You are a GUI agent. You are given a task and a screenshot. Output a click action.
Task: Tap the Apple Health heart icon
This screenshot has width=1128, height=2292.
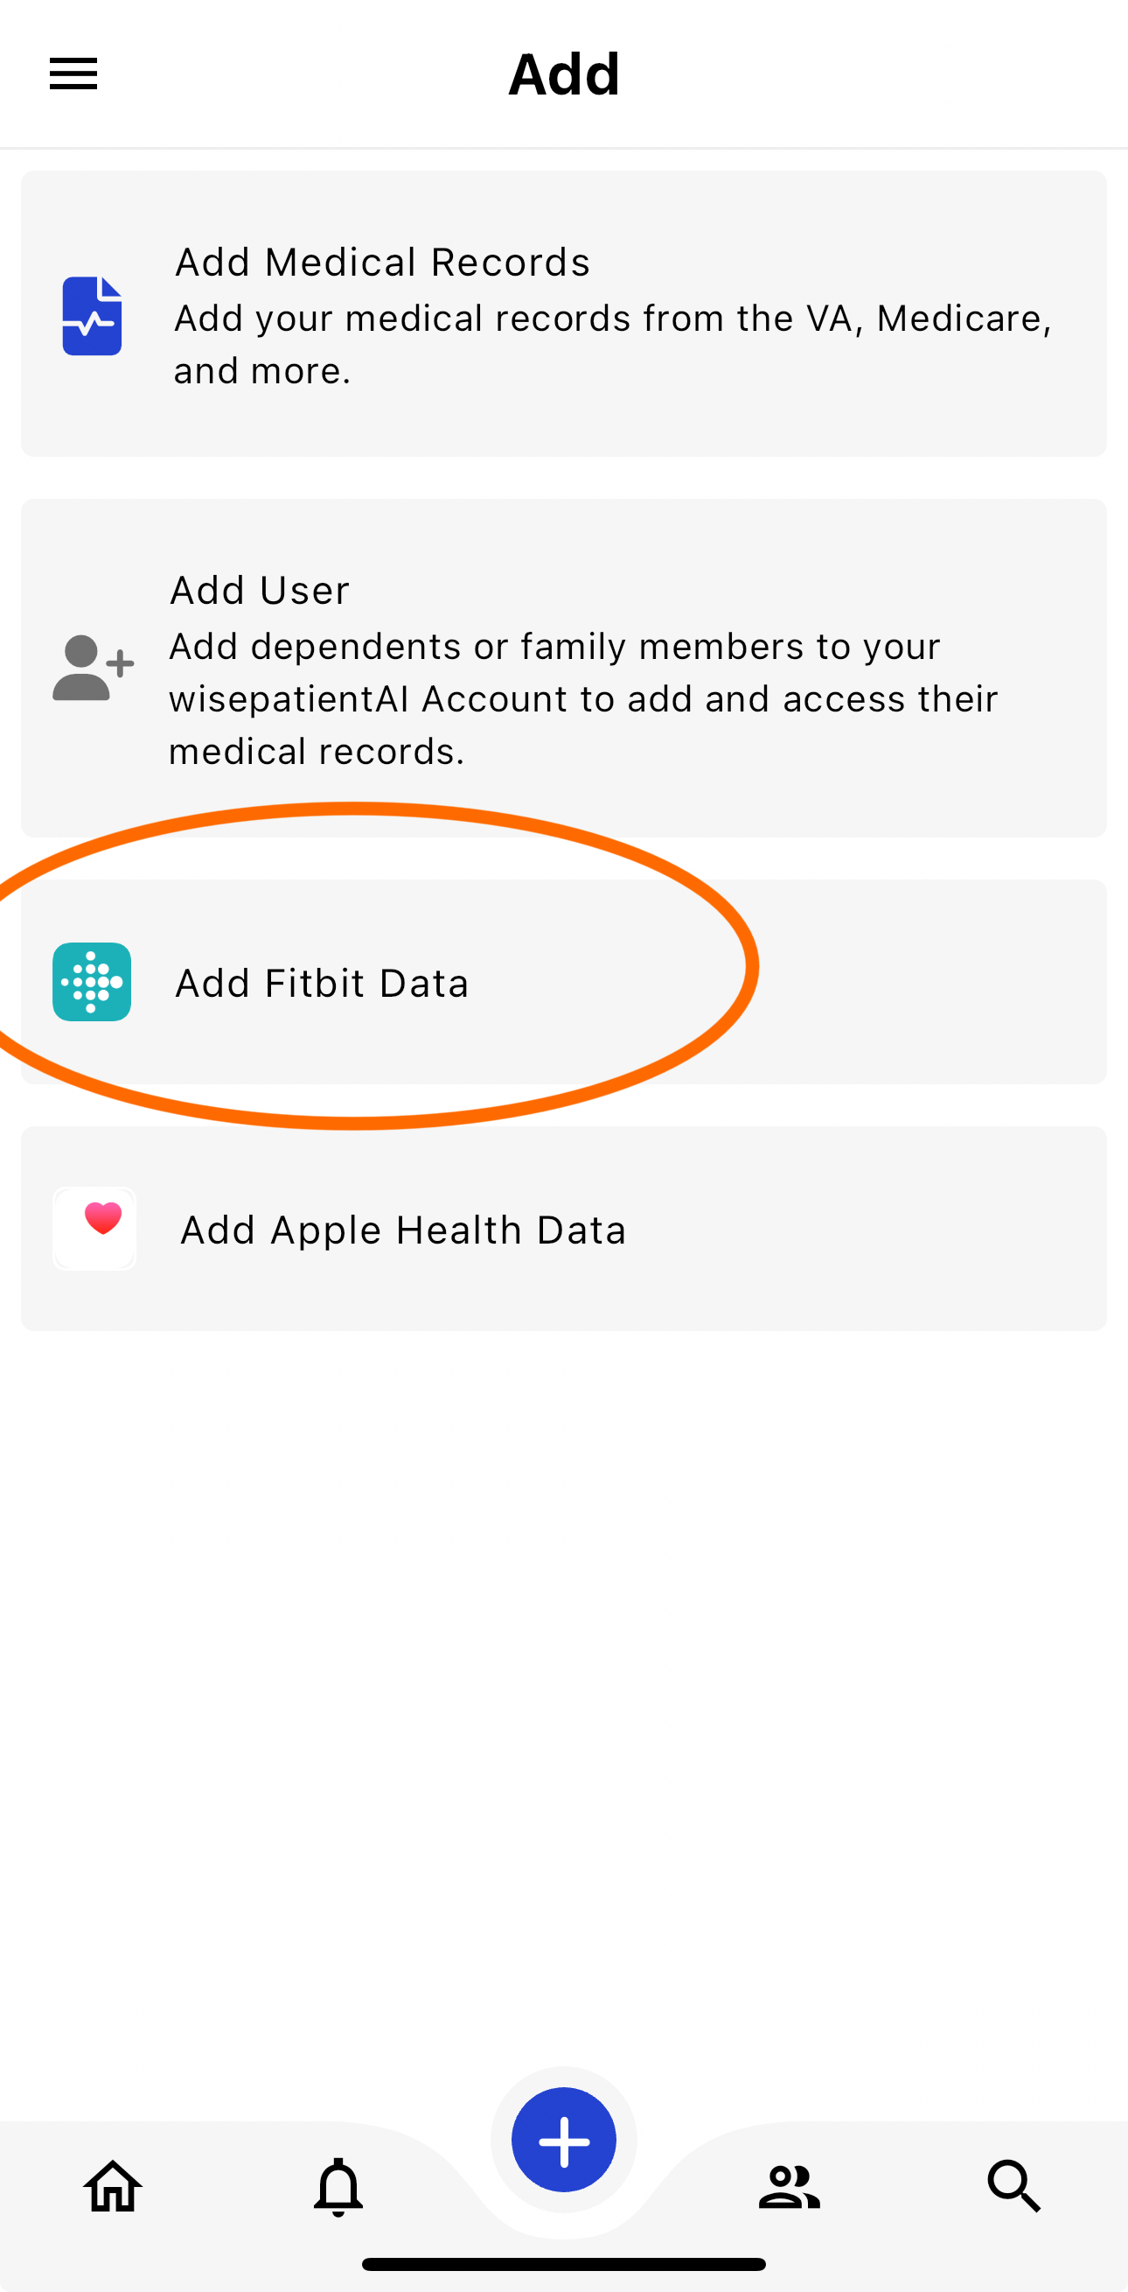94,1229
